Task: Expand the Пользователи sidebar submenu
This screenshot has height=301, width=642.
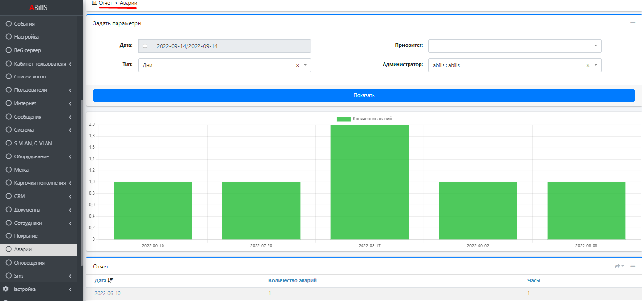Action: [70, 90]
